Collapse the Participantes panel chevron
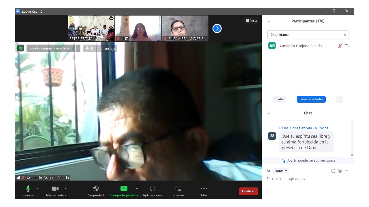Image resolution: width=369 pixels, height=207 pixels. point(269,21)
